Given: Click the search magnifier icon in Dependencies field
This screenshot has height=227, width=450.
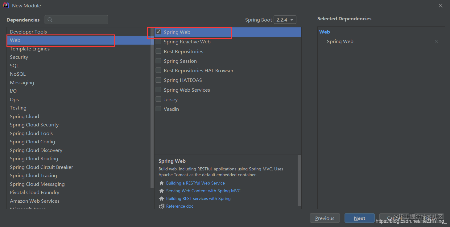Looking at the screenshot, I should (50, 19).
